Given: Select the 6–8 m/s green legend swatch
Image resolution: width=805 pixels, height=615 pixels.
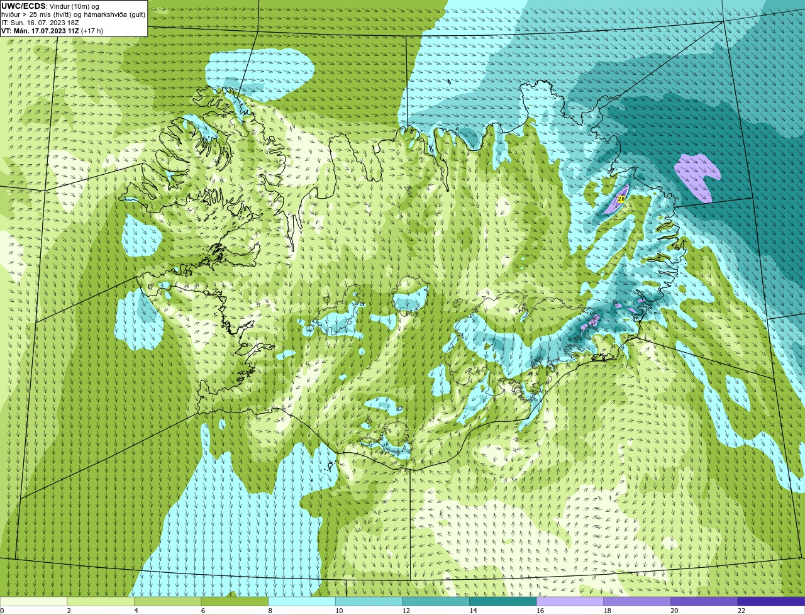Looking at the screenshot, I should pyautogui.click(x=235, y=601).
